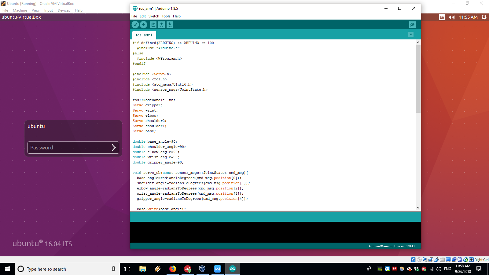The height and width of the screenshot is (275, 489).
Task: Create a new sketch with New icon
Action: pos(153,24)
